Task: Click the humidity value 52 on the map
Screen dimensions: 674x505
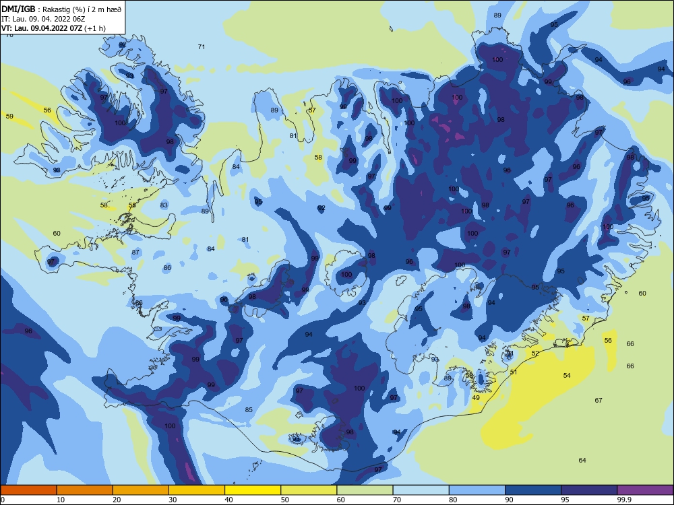Action: click(535, 353)
